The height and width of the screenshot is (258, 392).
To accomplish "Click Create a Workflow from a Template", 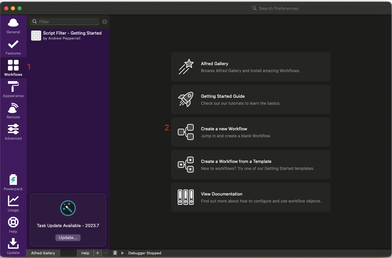I will (251, 165).
